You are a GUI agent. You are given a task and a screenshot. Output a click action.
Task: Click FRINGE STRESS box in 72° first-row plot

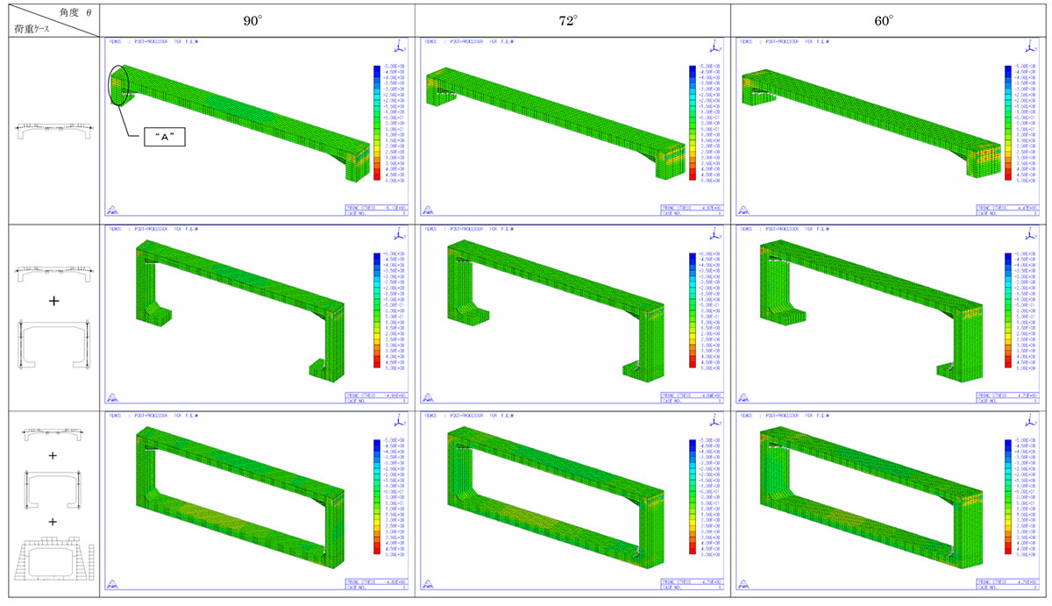pos(693,210)
